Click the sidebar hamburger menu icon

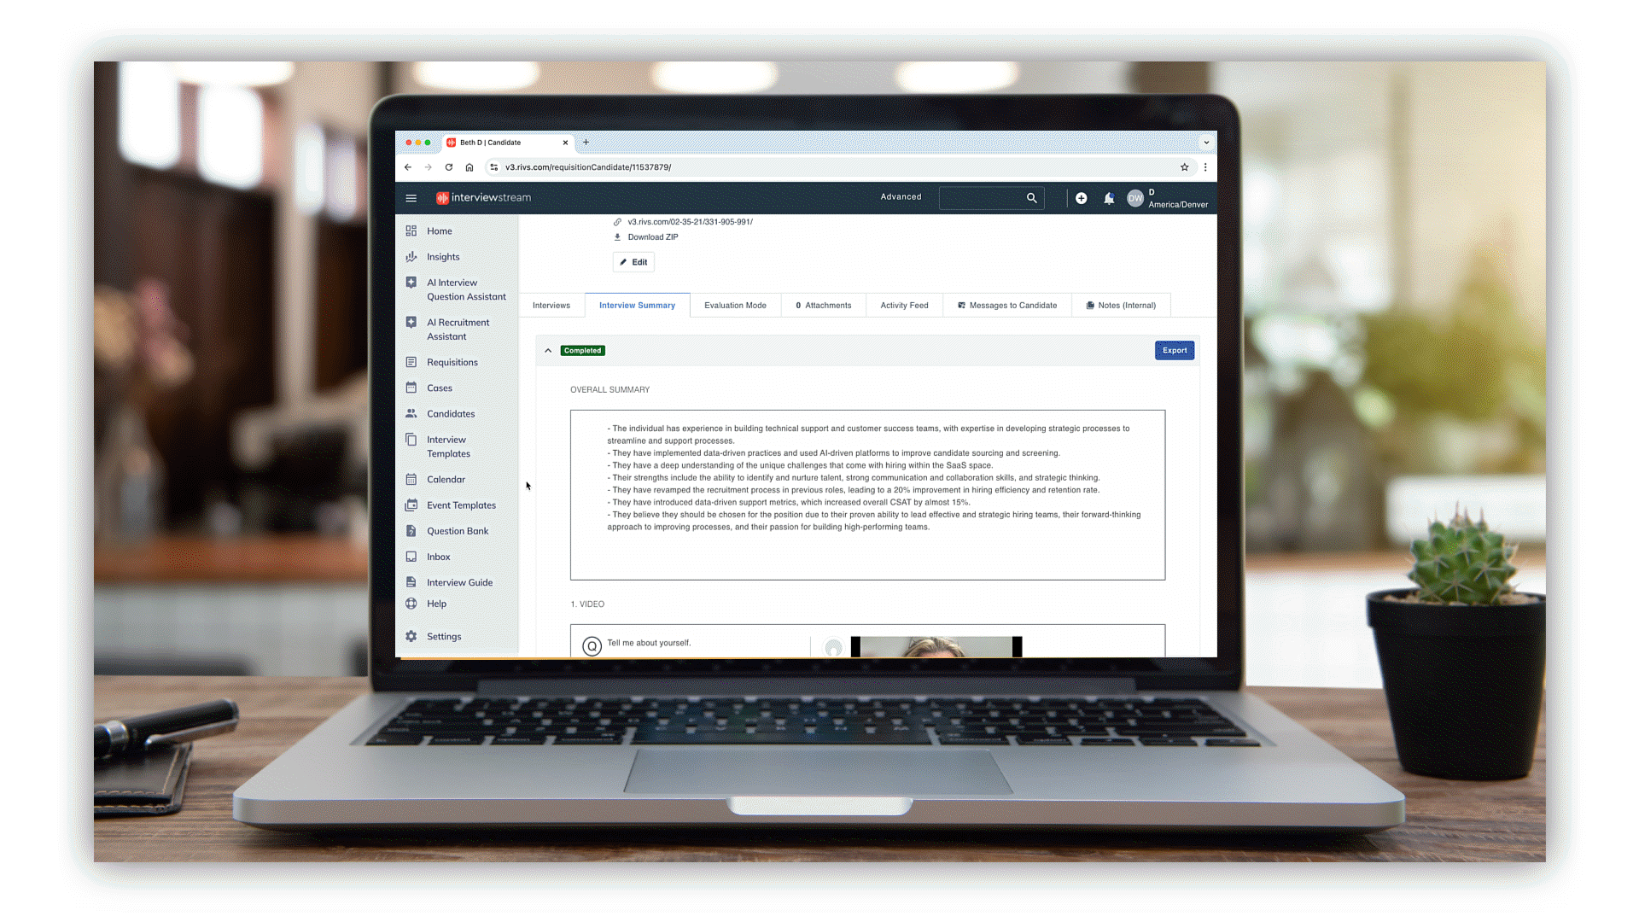412,197
